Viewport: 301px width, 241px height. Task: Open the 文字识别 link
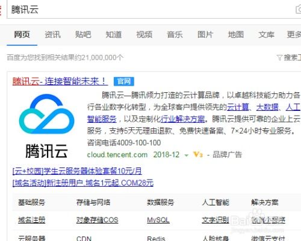pyautogui.click(x=216, y=220)
